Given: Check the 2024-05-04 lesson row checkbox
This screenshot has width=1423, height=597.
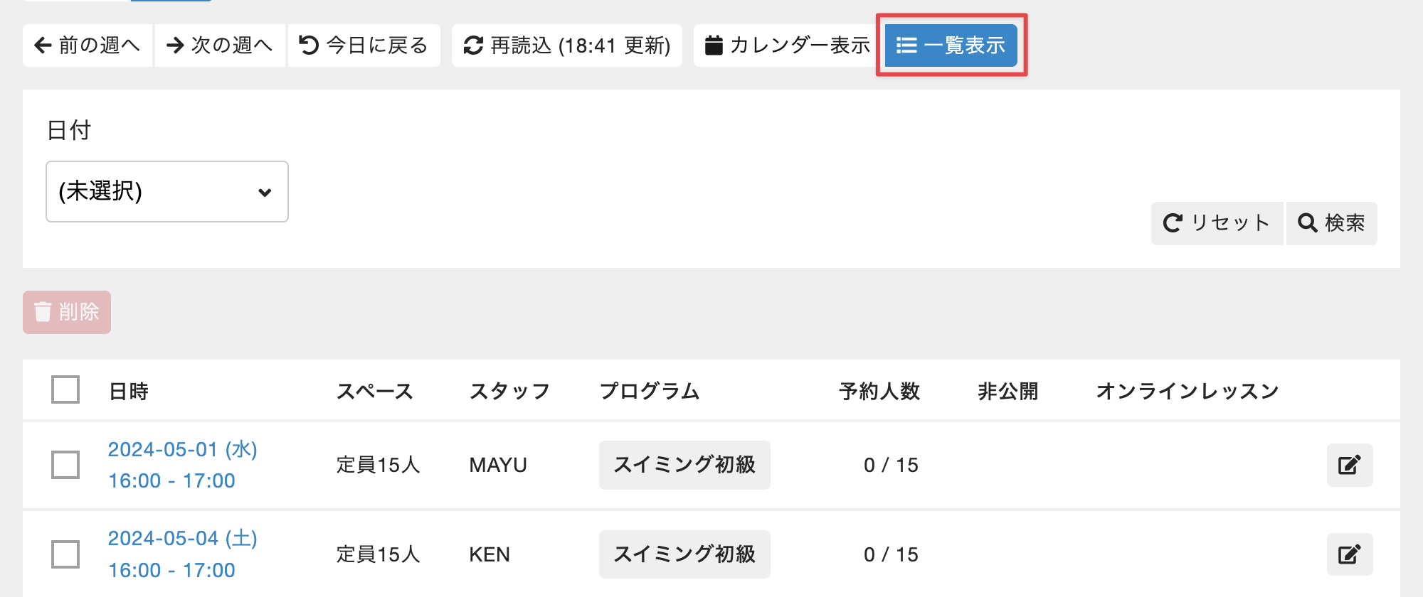Looking at the screenshot, I should click(x=65, y=554).
